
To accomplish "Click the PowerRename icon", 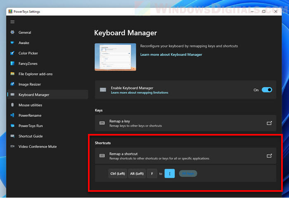I will pos(12,115).
